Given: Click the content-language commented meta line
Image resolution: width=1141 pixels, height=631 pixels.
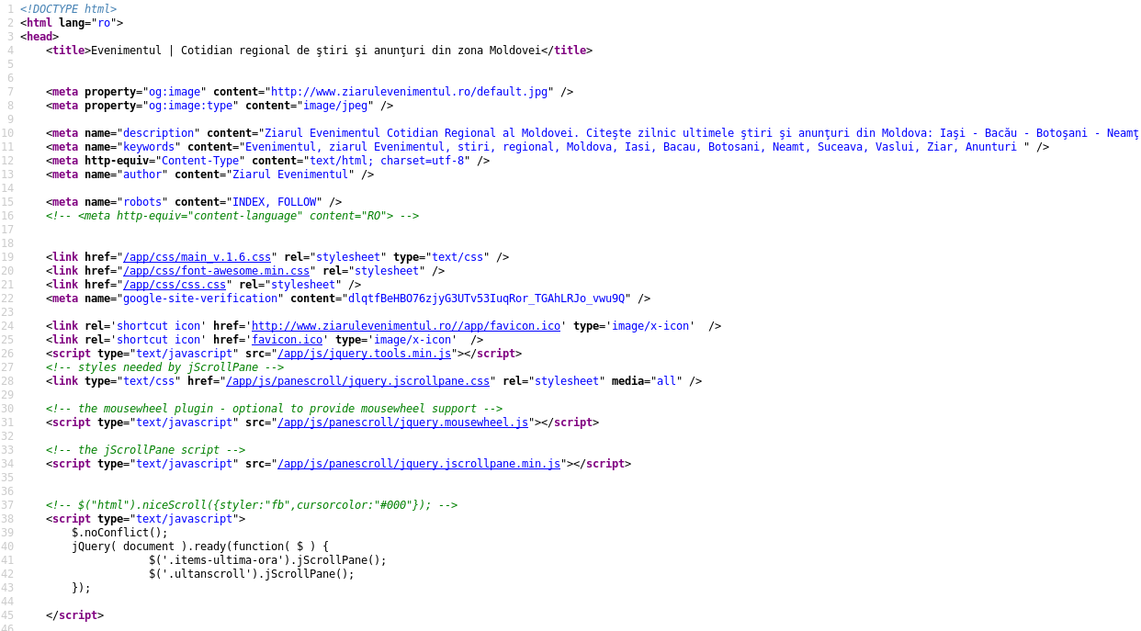Looking at the screenshot, I should pyautogui.click(x=232, y=216).
